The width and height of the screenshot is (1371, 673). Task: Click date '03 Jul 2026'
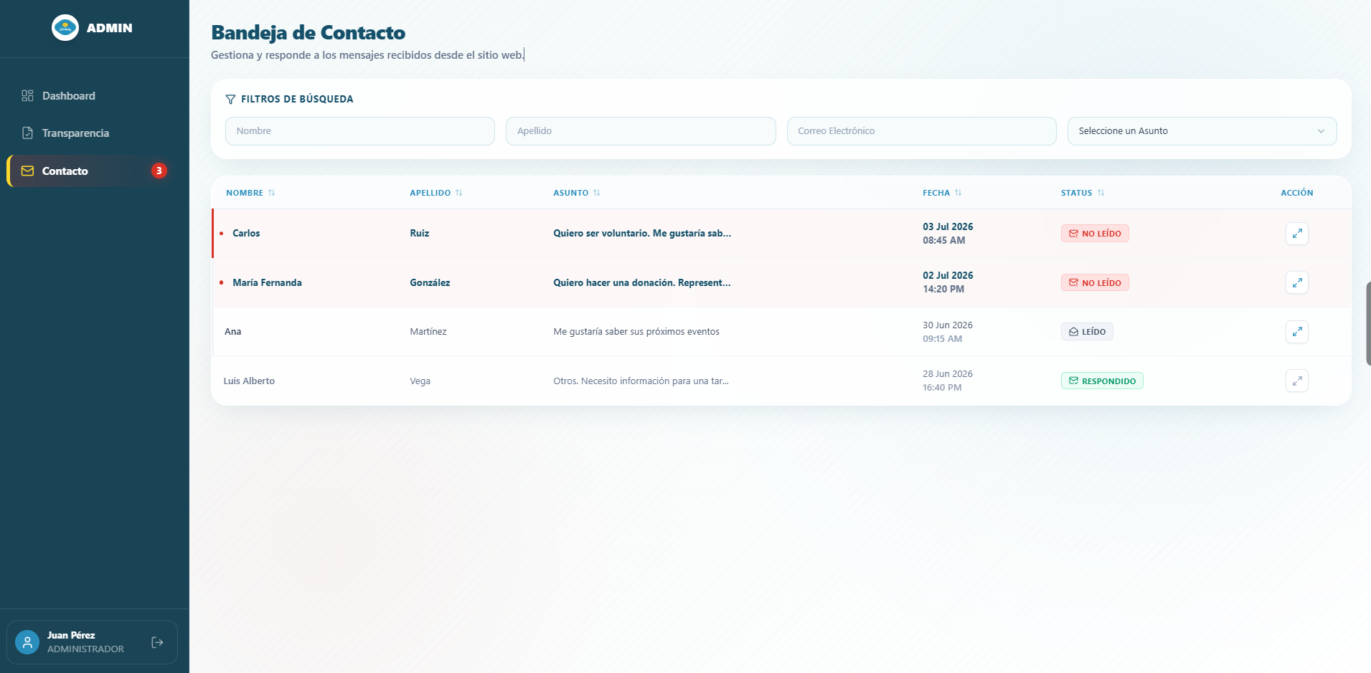[x=948, y=226]
